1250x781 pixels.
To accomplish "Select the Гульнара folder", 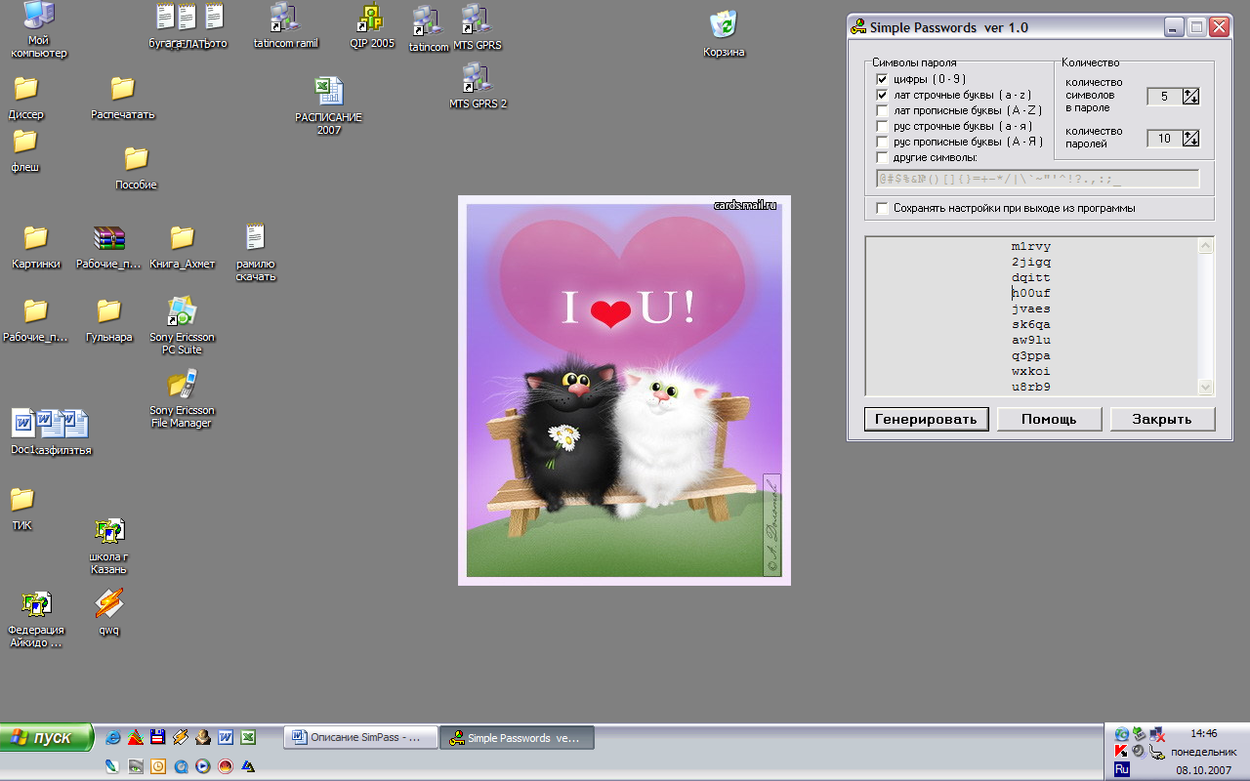I will 108,320.
